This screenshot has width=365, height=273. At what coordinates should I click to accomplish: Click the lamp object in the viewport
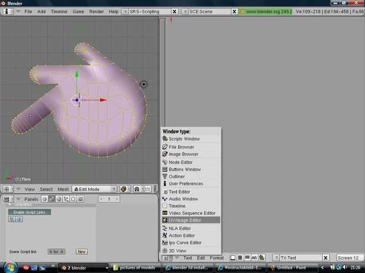click(x=144, y=85)
